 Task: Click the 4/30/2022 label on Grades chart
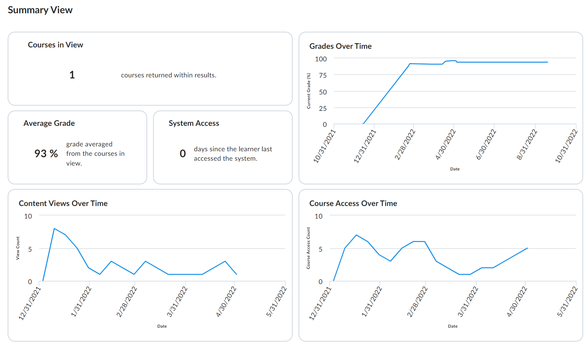point(446,144)
